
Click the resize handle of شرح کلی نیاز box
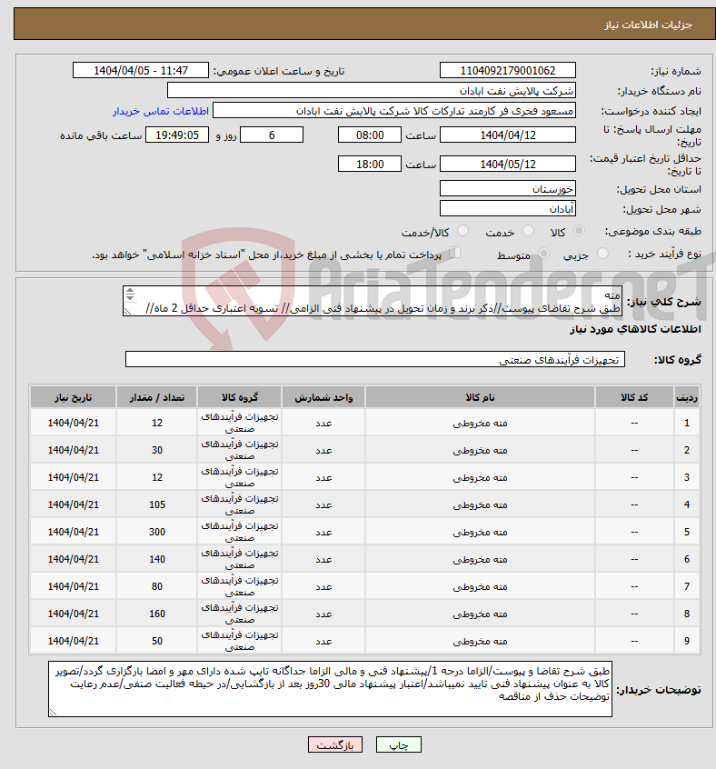[127, 312]
